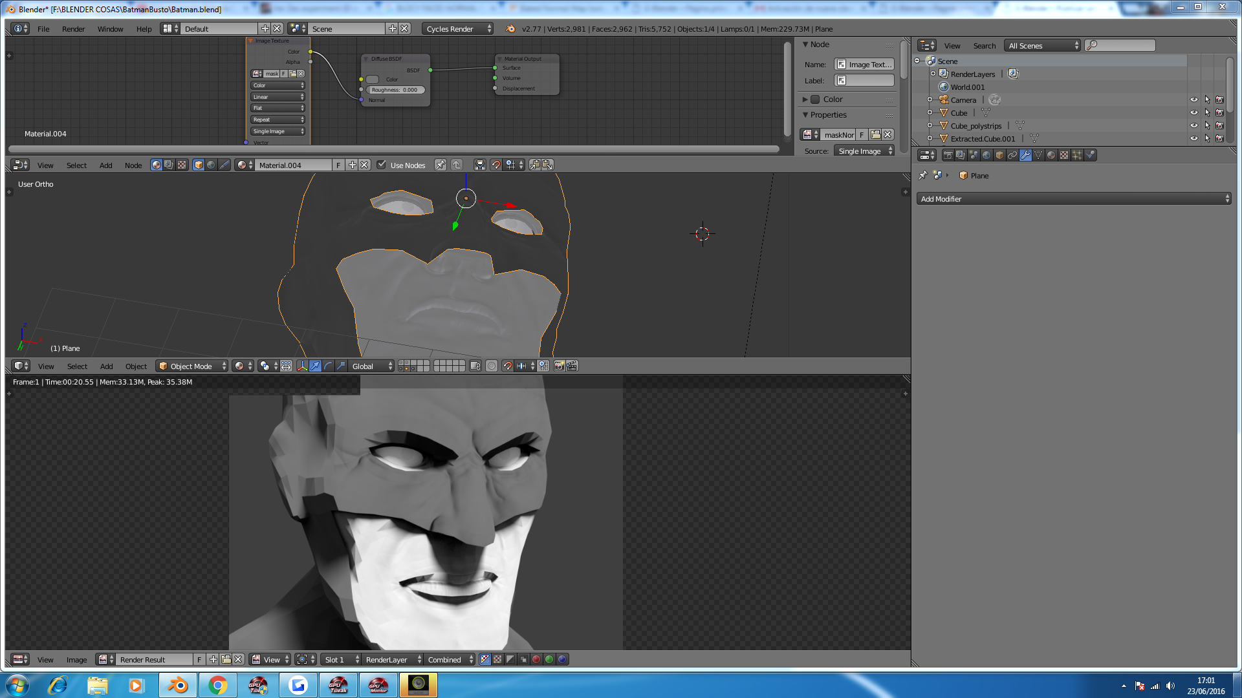Click the Search button in outliner header
1242x698 pixels.
tap(985, 46)
